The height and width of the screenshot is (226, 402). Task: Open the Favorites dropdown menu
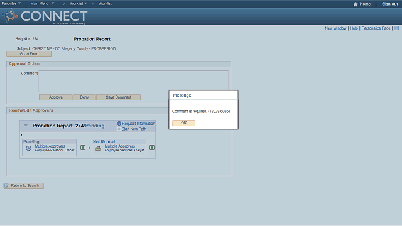coord(11,3)
